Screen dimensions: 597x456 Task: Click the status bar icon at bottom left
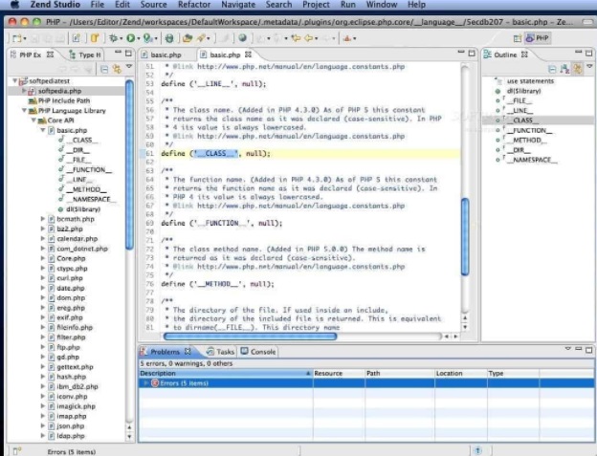(x=17, y=451)
